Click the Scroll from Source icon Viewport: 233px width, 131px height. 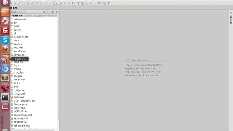pyautogui.click(x=44, y=12)
